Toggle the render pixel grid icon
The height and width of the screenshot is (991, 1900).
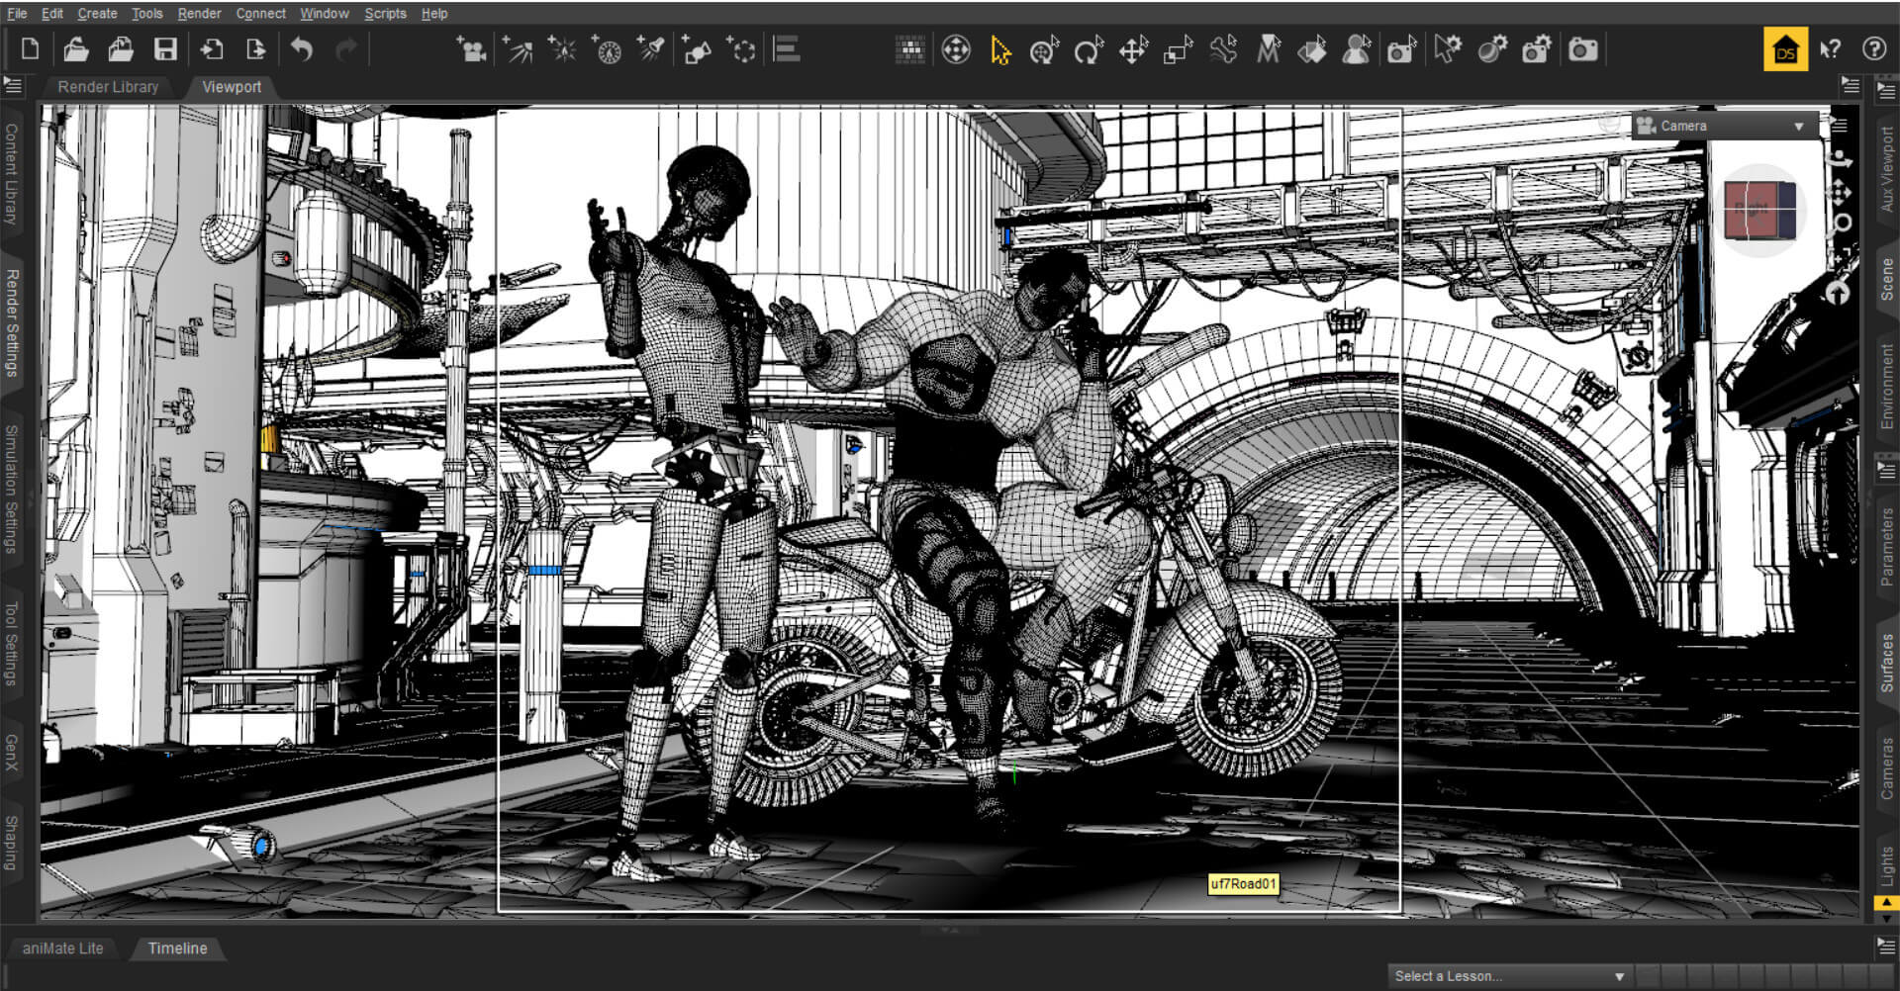[x=909, y=49]
